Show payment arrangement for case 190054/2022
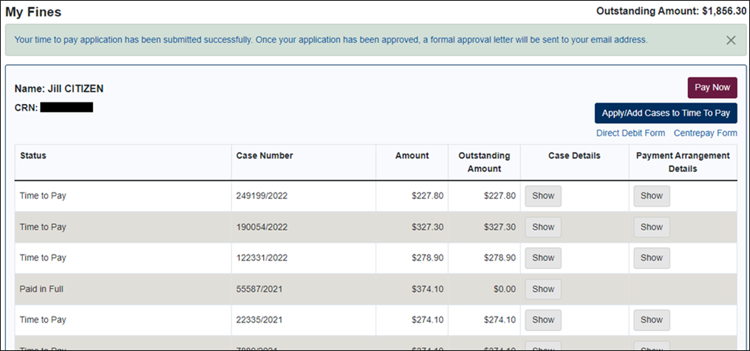Viewport: 750px width, 351px height. click(651, 227)
